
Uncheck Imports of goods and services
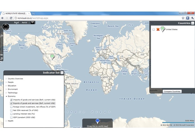point(12,100)
